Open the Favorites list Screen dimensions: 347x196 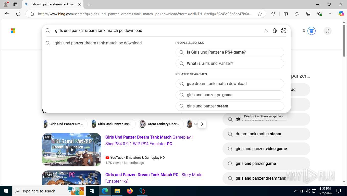click(297, 14)
